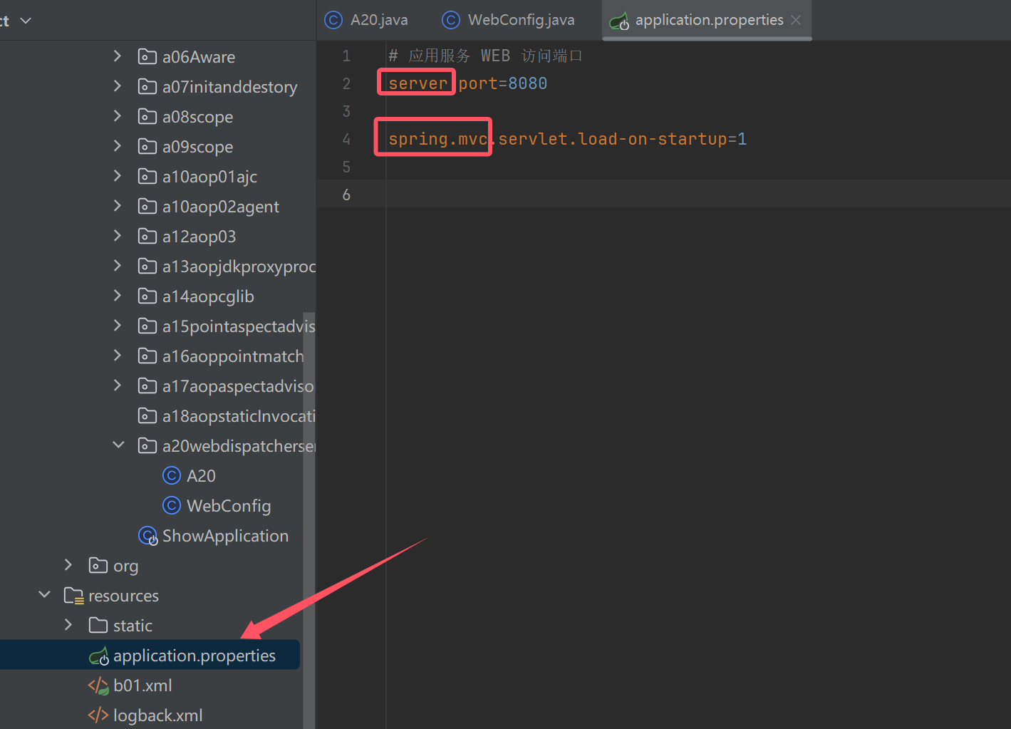Expand the a08scope package chevron
1011x729 pixels.
coord(118,116)
